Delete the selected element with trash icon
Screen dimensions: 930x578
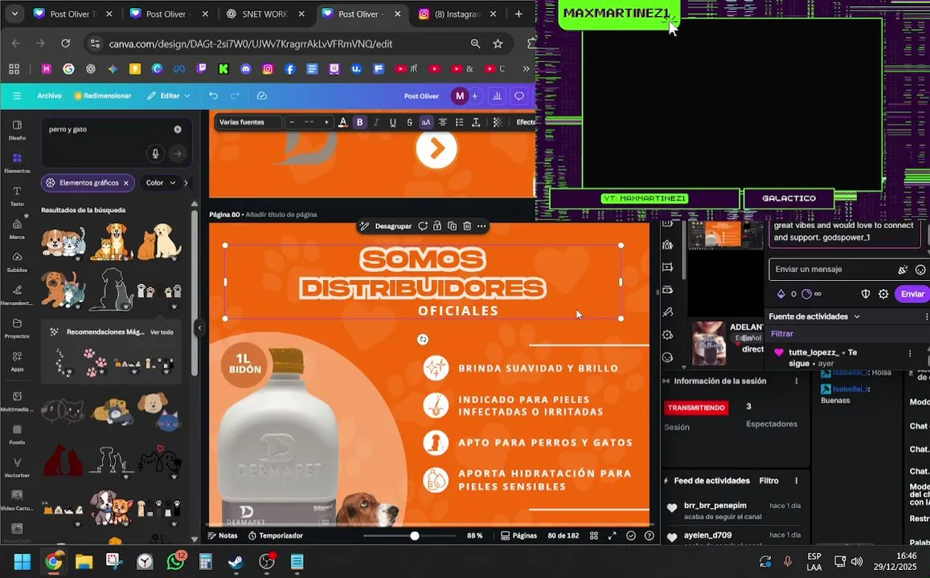[x=467, y=226]
